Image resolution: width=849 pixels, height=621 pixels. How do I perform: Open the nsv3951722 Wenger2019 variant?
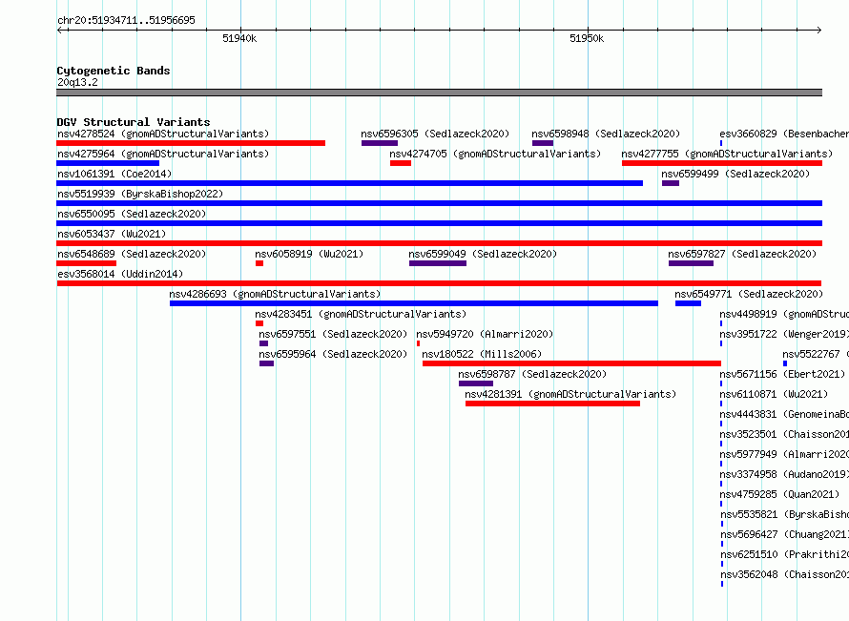784,334
